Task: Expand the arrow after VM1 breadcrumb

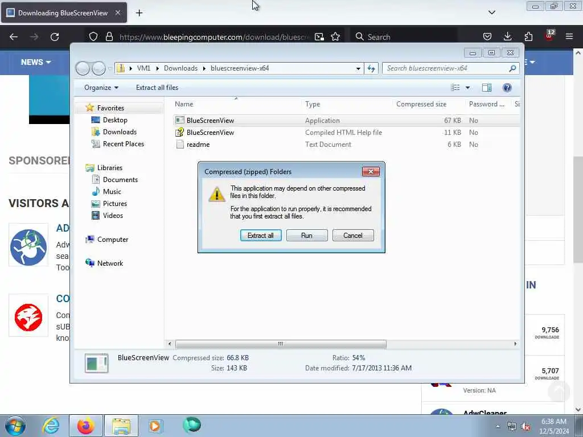Action: pos(157,68)
